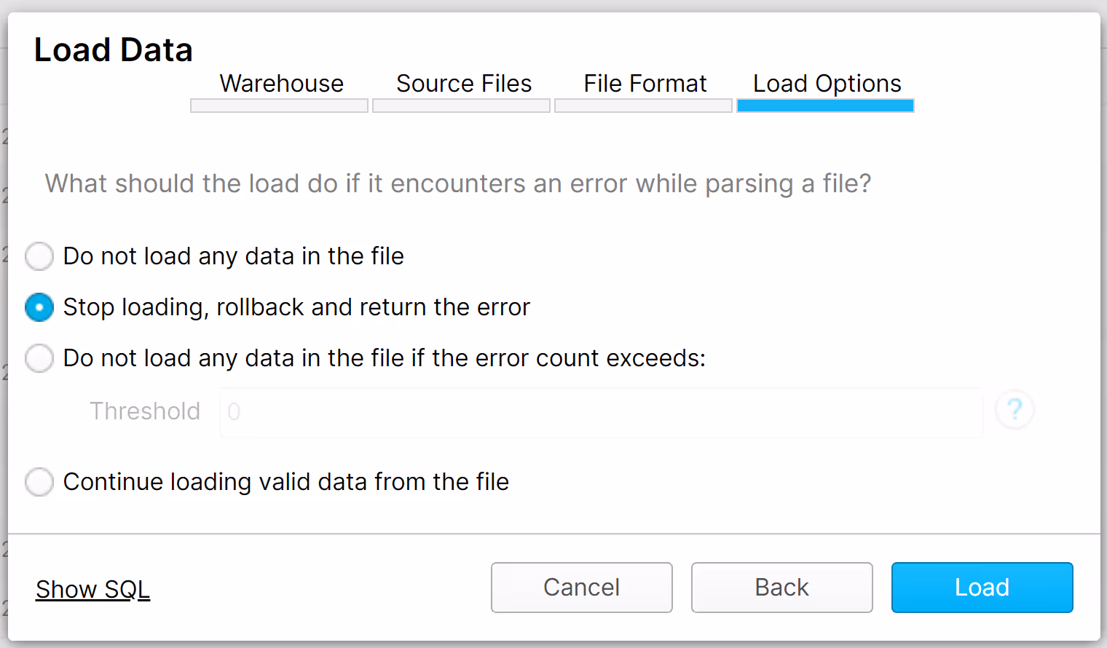
Task: Open the Source Files tab
Action: (x=463, y=84)
